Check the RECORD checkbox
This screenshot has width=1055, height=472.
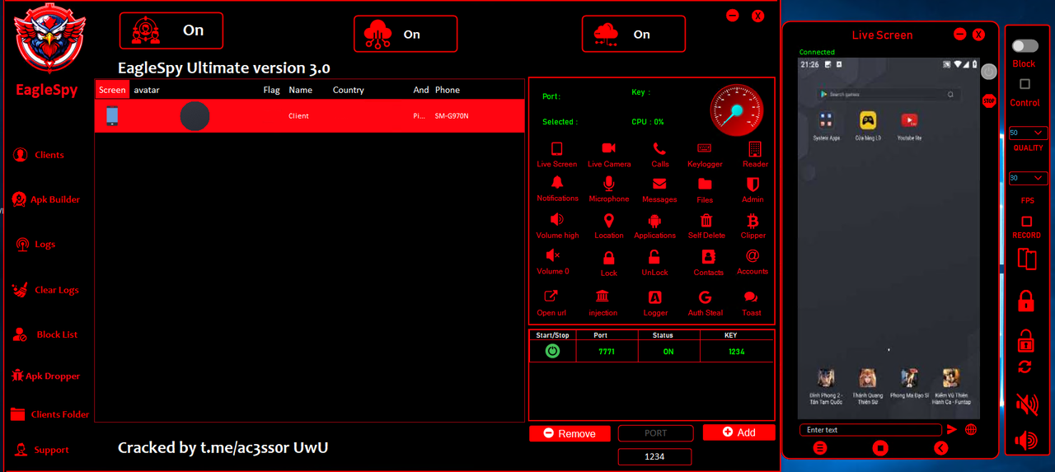(1026, 222)
